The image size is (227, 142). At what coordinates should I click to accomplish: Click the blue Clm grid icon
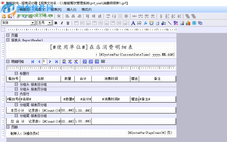pyautogui.click(x=91, y=62)
